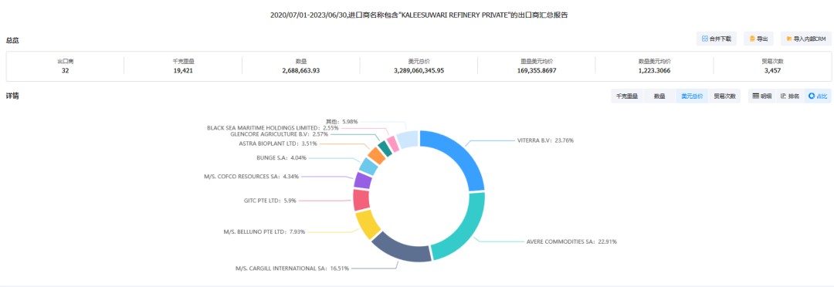
Task: Select the 美元总价 metric tab
Action: (692, 96)
